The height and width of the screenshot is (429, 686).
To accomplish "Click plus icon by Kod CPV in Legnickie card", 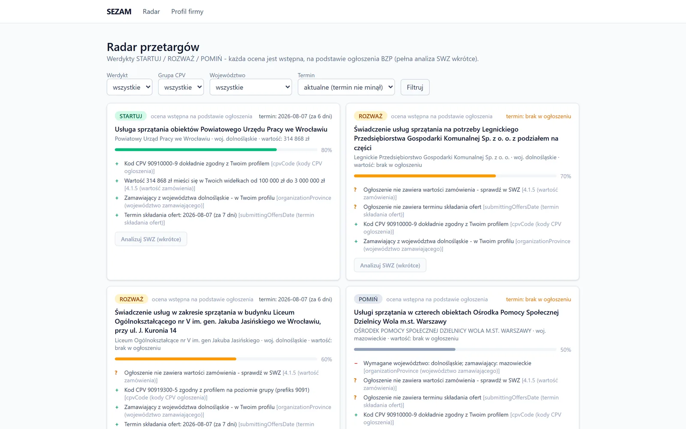I will (x=356, y=224).
